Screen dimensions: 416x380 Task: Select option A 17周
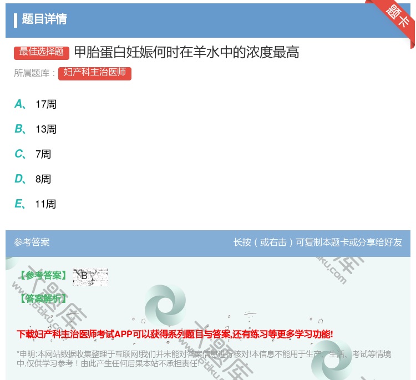[35, 104]
